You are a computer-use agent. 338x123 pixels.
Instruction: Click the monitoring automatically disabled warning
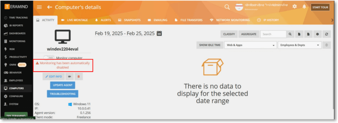coord(63,65)
